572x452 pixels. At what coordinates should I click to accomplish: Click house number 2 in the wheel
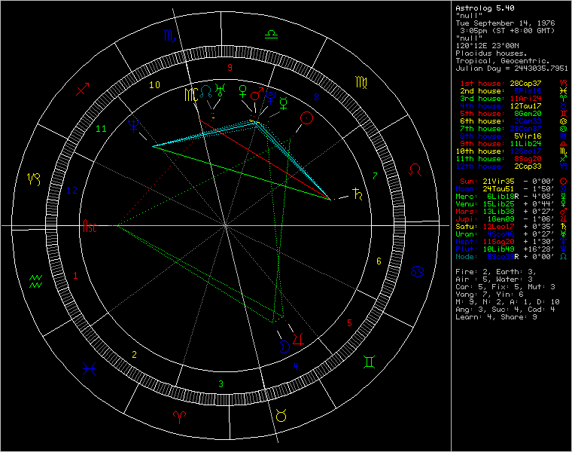pos(134,355)
